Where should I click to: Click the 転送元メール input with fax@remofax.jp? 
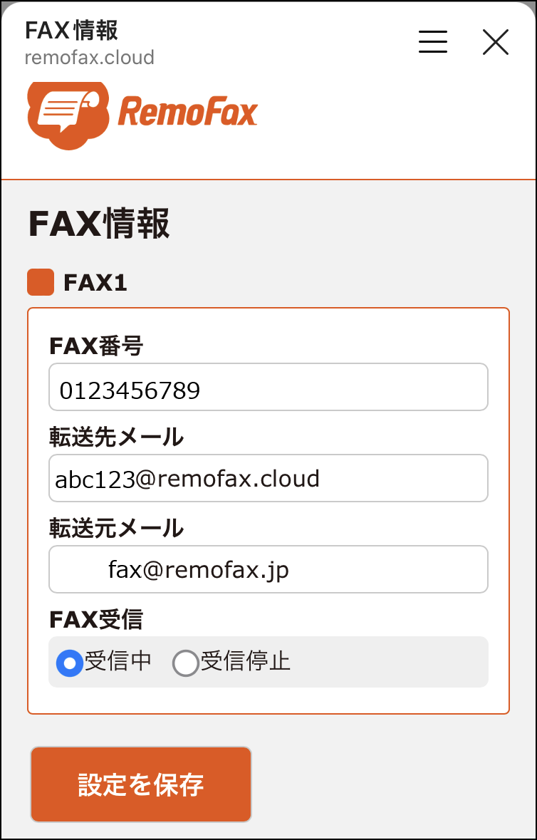click(268, 569)
